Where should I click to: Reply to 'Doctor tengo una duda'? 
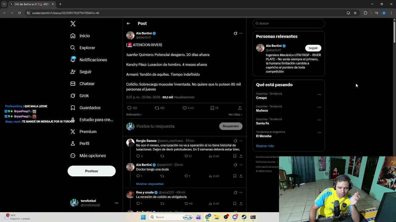(x=139, y=176)
